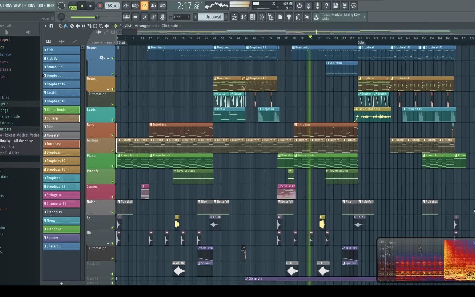Click the record button
Screen dimensions: 475x297
(100, 6)
